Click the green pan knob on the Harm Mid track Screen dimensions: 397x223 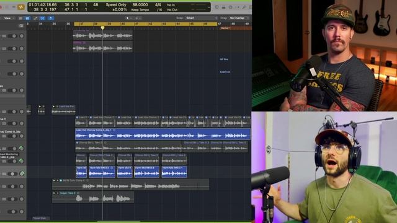22,173
